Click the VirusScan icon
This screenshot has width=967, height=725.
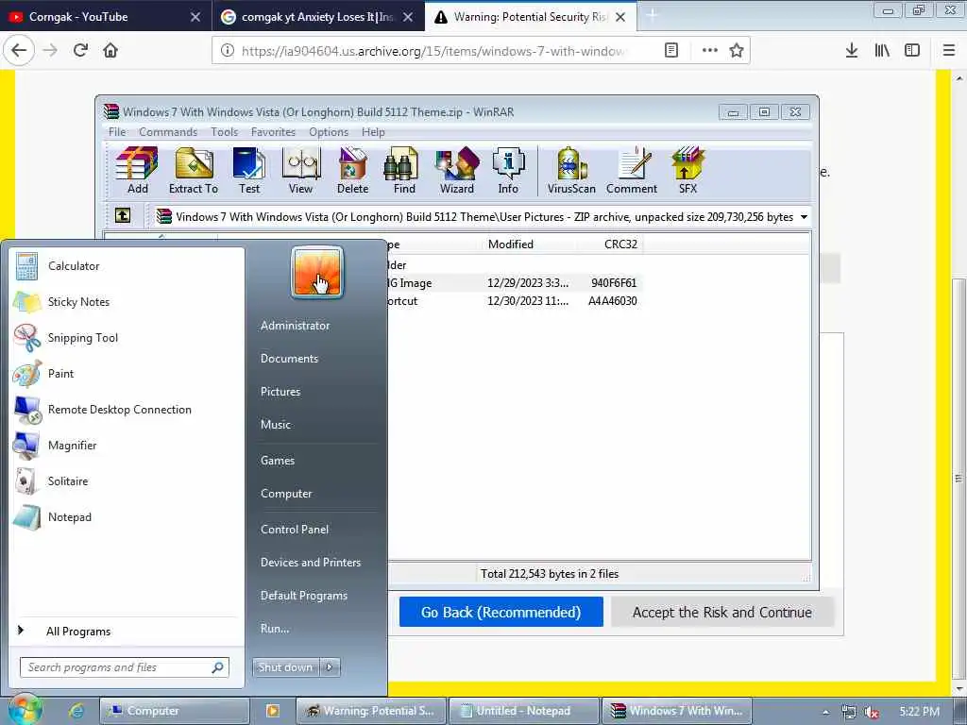point(571,170)
